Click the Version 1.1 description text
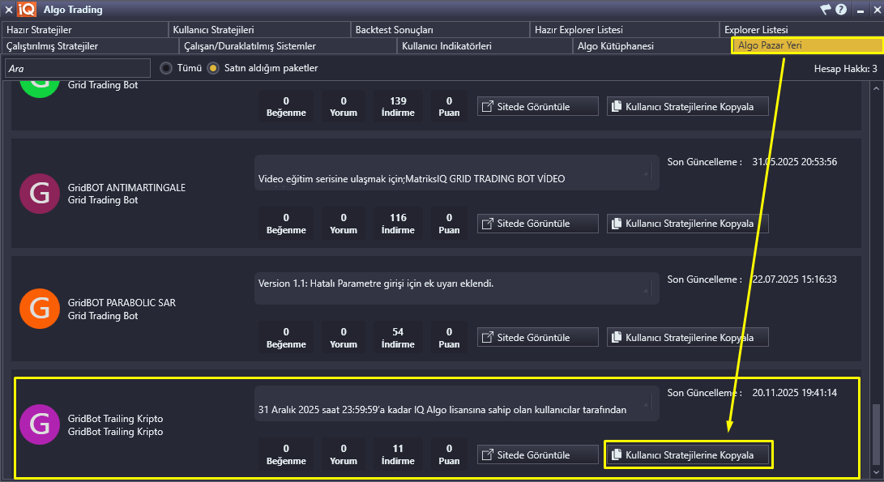This screenshot has height=482, width=884. [x=376, y=284]
